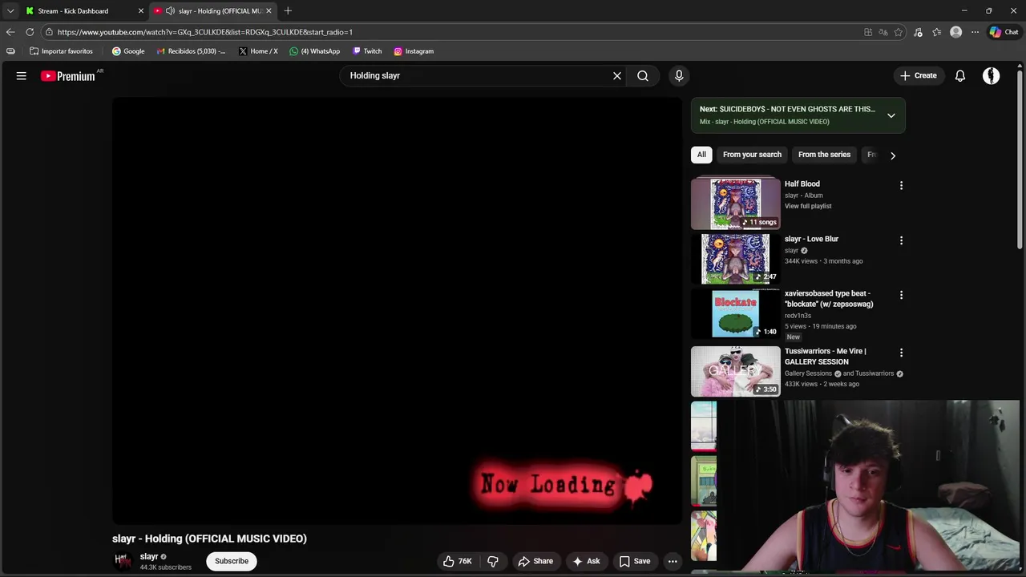Translate page icon in address bar

pyautogui.click(x=883, y=32)
